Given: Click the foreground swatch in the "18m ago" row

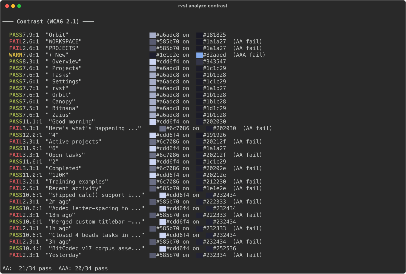Looking at the screenshot, I should tap(153, 215).
